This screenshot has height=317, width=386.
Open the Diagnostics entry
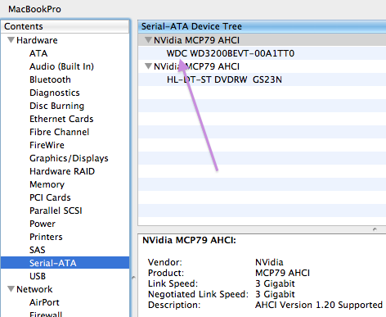click(x=55, y=93)
